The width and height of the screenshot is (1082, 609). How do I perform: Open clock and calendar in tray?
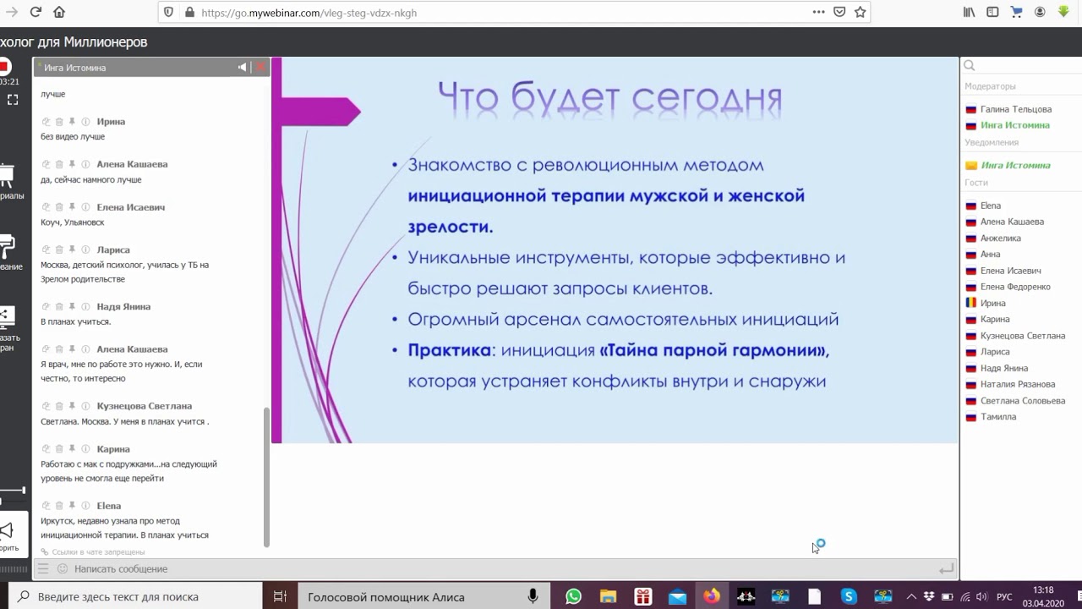pos(1043,596)
